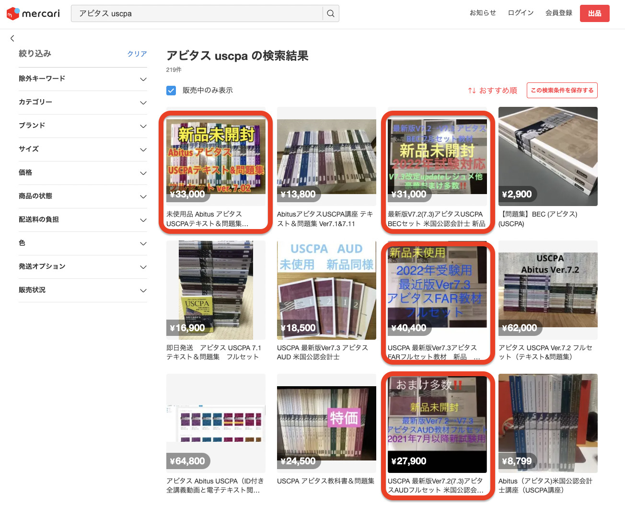Click the magnifying glass search icon
The height and width of the screenshot is (506, 625).
pos(330,13)
